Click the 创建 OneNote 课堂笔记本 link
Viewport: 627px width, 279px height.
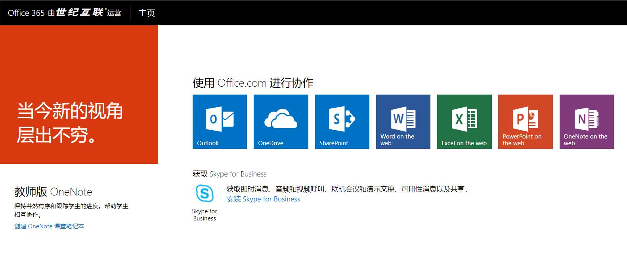click(49, 226)
